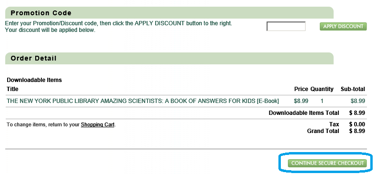
Task: Click the promotion code instruction text
Action: 119,27
